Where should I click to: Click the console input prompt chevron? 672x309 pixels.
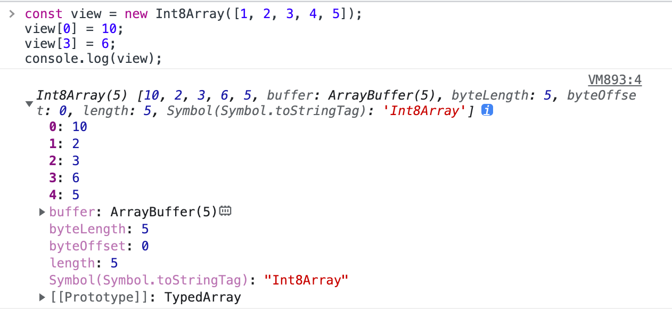tap(12, 14)
